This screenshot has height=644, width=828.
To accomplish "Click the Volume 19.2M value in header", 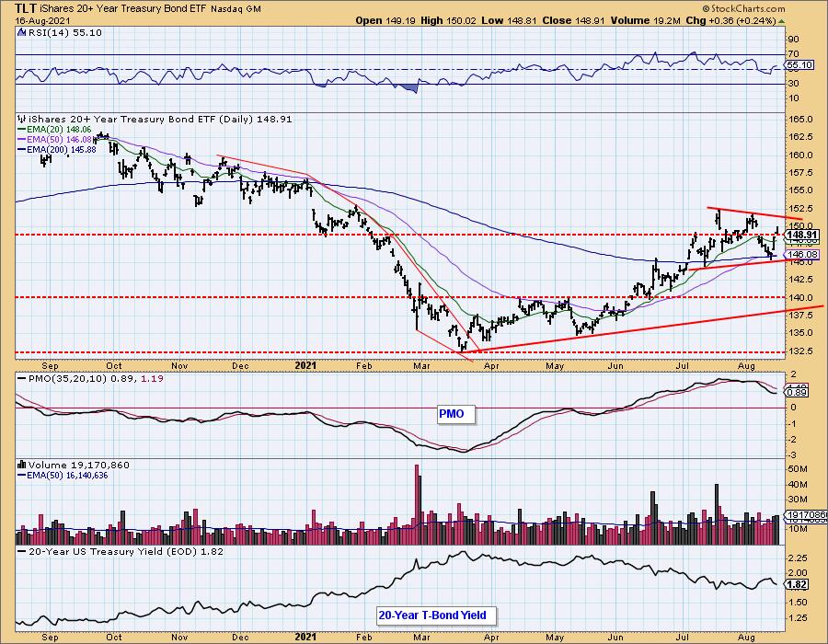I will coord(645,20).
